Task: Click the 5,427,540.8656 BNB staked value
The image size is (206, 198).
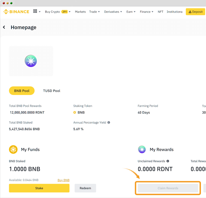Action: (x=24, y=129)
